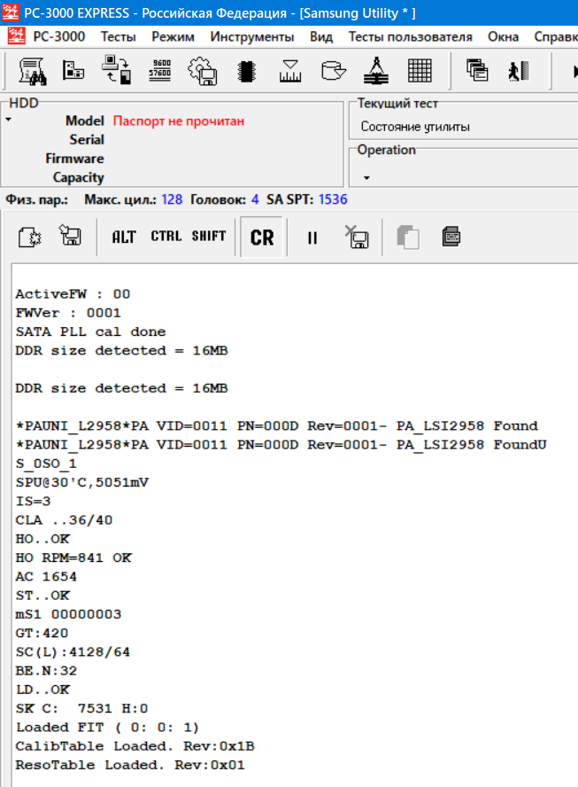Click the compass-over-platters toolbar icon
The height and width of the screenshot is (787, 578).
376,70
